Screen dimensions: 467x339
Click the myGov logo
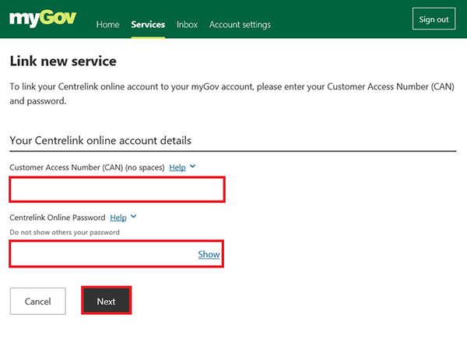click(43, 18)
